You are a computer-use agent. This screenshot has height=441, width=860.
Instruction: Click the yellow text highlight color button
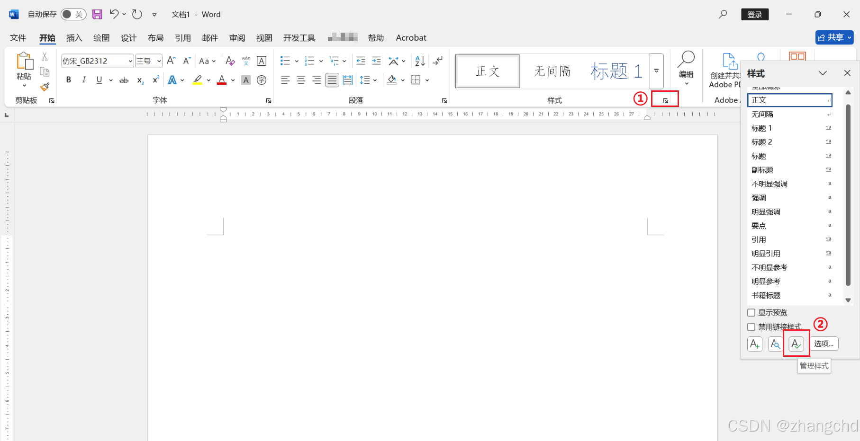point(198,80)
